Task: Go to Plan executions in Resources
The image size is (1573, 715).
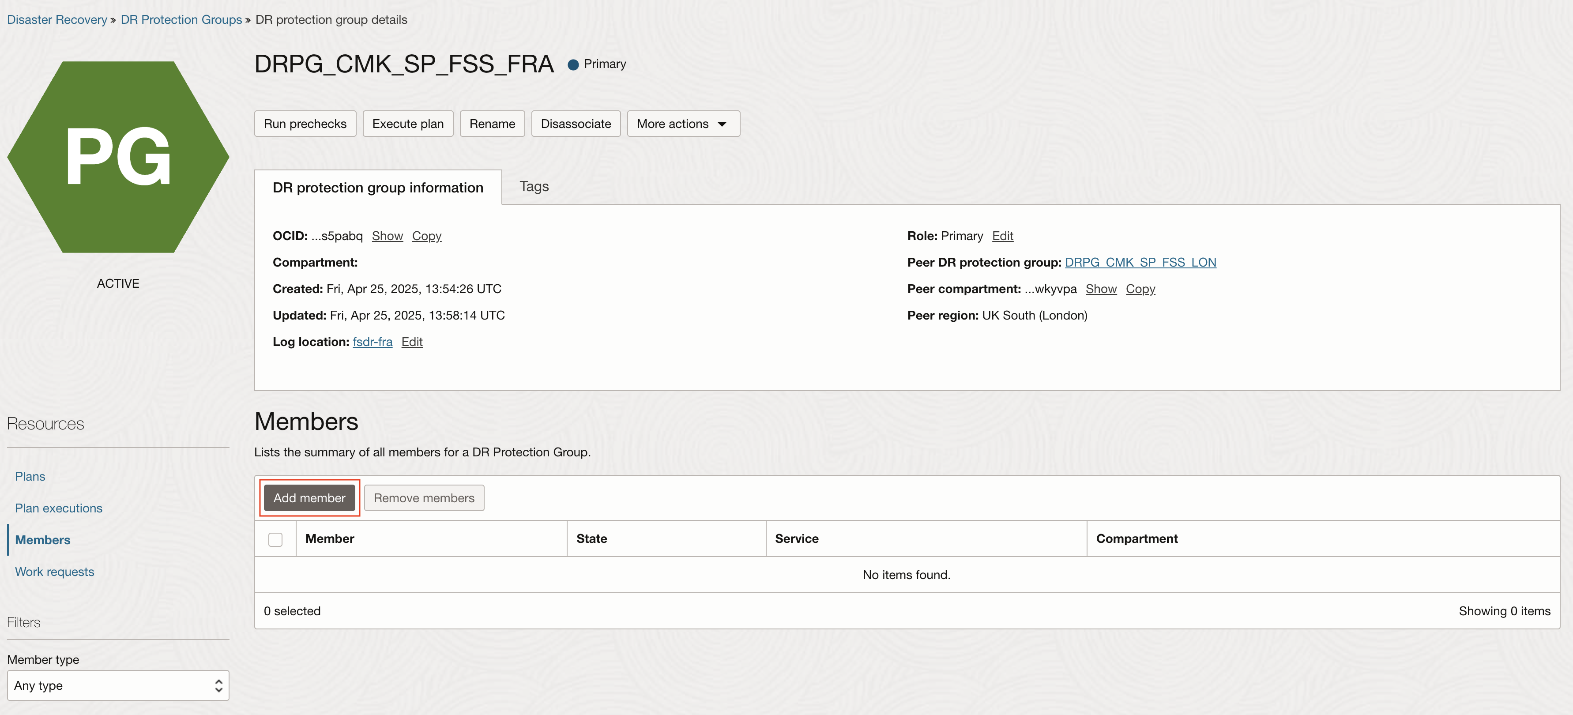Action: point(59,508)
